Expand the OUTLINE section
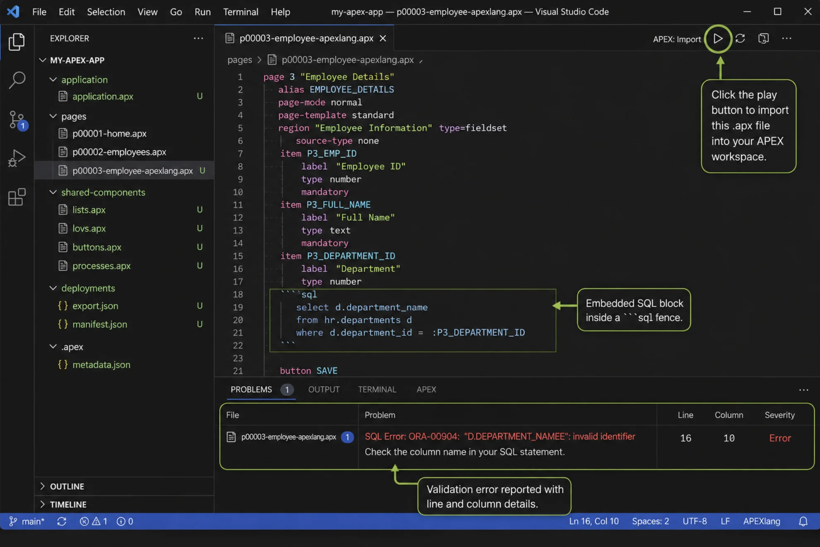This screenshot has height=547, width=820. pos(42,486)
